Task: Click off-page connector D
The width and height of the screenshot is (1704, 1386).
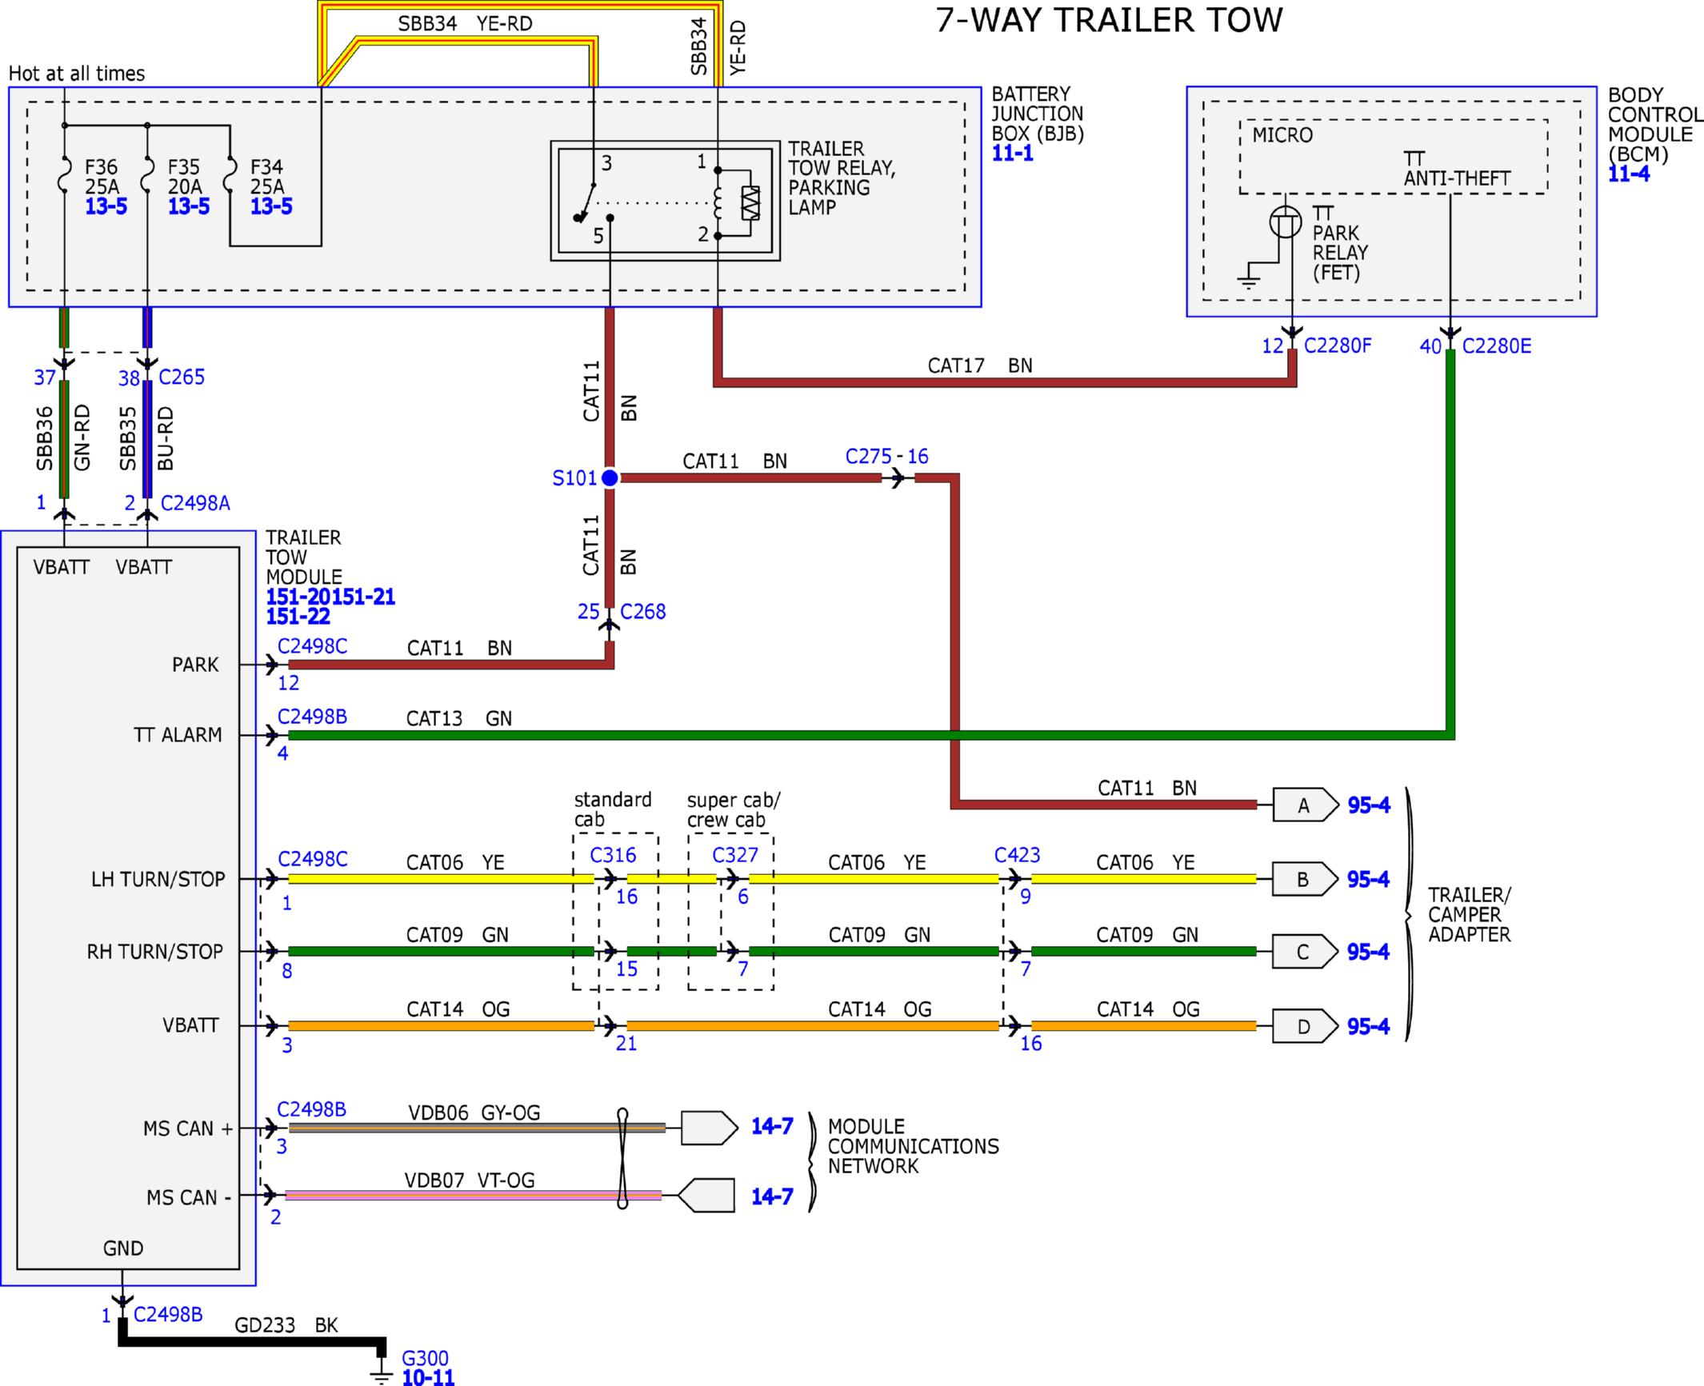Action: (x=1306, y=1027)
